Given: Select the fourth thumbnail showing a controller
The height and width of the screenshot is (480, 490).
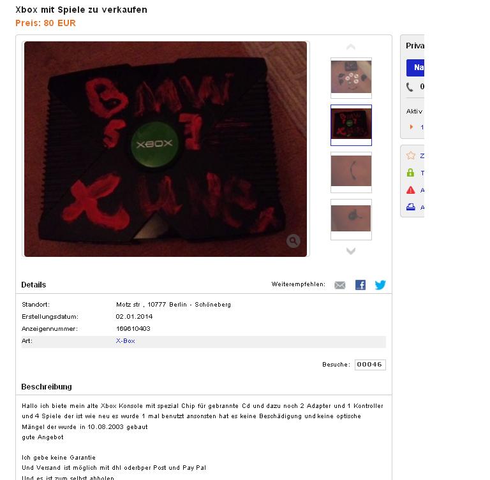Looking at the screenshot, I should (x=351, y=219).
